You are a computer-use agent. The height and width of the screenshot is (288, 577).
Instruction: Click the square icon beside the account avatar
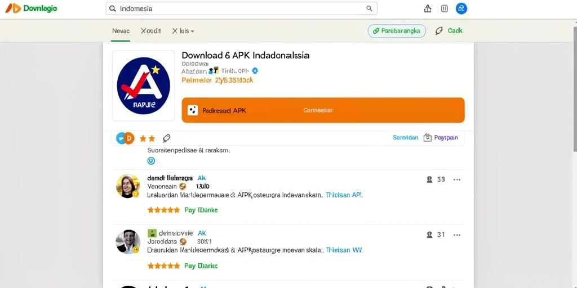444,8
